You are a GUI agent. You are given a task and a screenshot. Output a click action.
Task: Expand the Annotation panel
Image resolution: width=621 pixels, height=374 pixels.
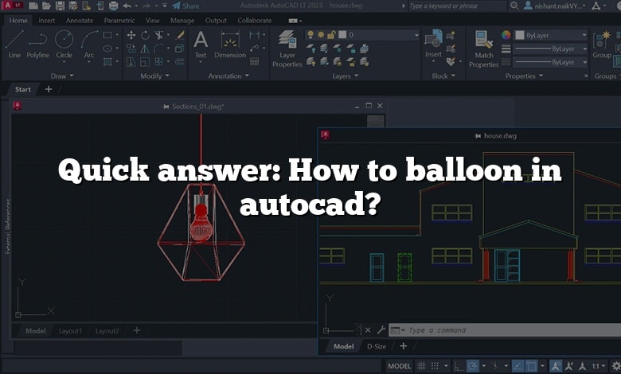228,76
